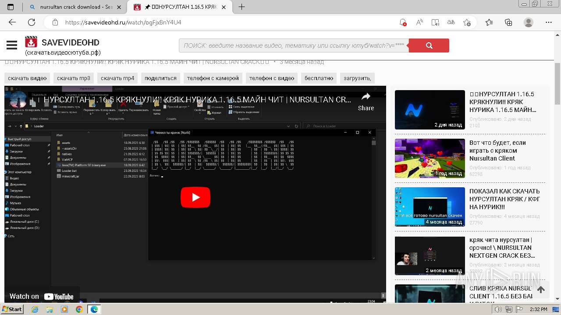Click the поделиться tag
Screen dimensions: 561x315
pos(160,78)
